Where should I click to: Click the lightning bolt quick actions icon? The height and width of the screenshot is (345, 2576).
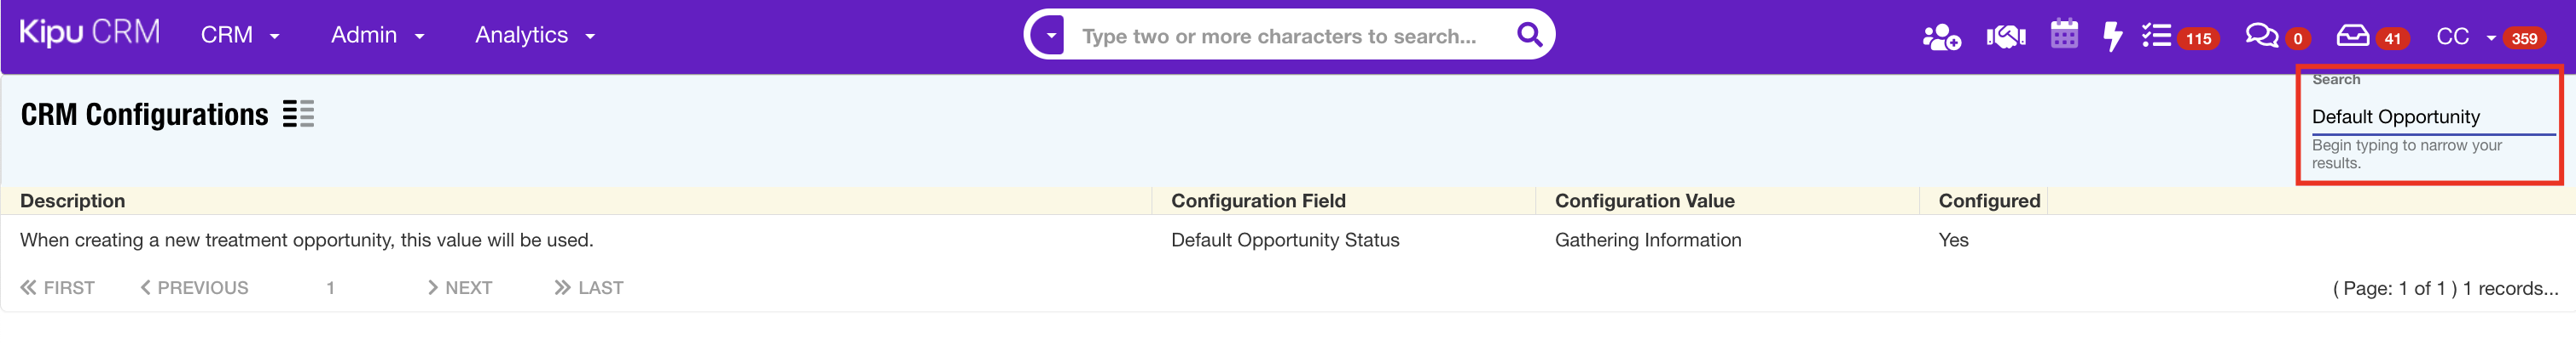2112,37
